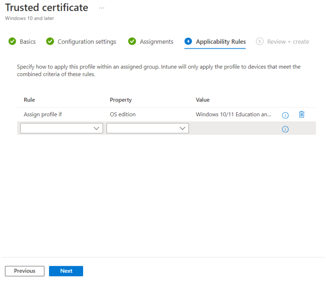Expand the Rule combo box chevron
This screenshot has width=326, height=282.
96,129
